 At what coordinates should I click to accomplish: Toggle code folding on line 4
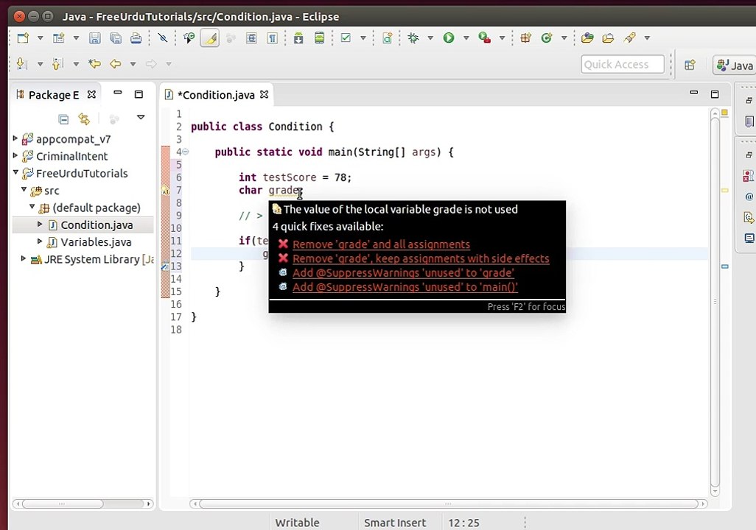(186, 152)
